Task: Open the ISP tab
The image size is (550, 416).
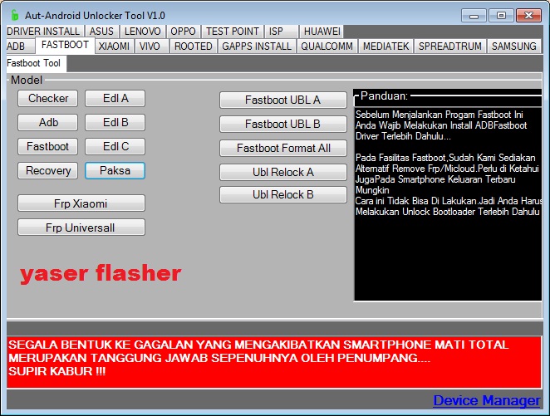Action: point(281,32)
